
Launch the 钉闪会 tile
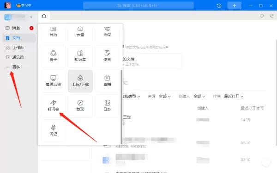(53, 106)
